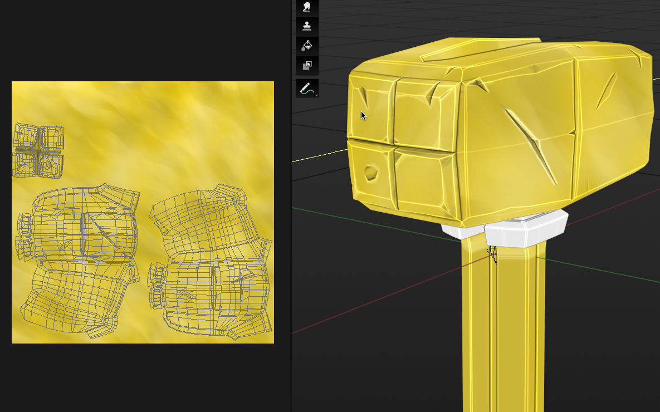660x412 pixels.
Task: Select the Annotate pencil tool
Action: click(307, 89)
